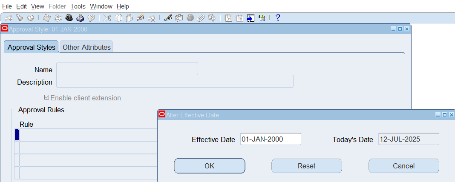Open Attachments via the paperclip icon
The height and width of the screenshot is (182, 455).
click(201, 18)
